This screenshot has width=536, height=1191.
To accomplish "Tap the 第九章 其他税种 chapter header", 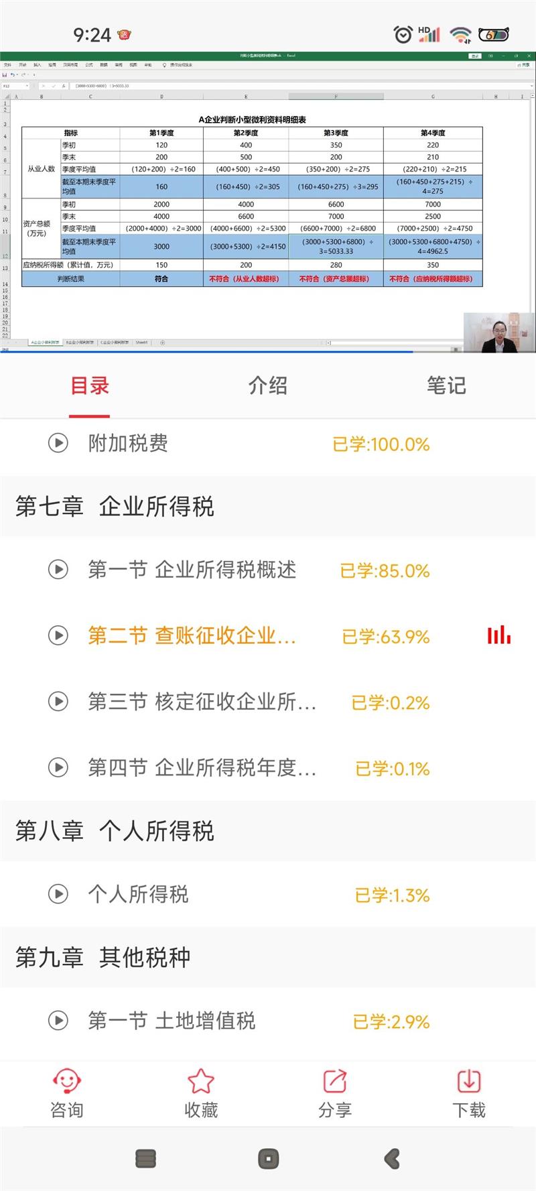I will pos(103,958).
